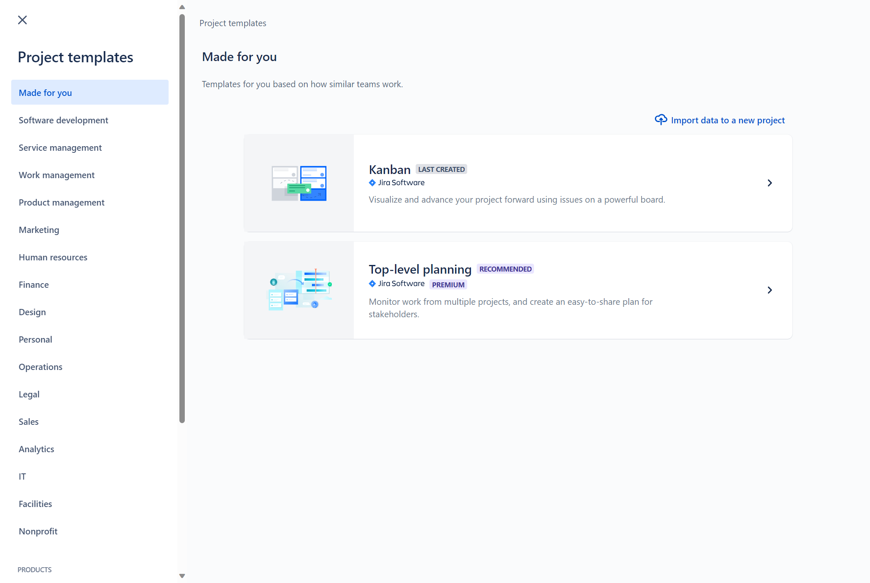The image size is (870, 583).
Task: Open the Software development category
Action: [63, 120]
